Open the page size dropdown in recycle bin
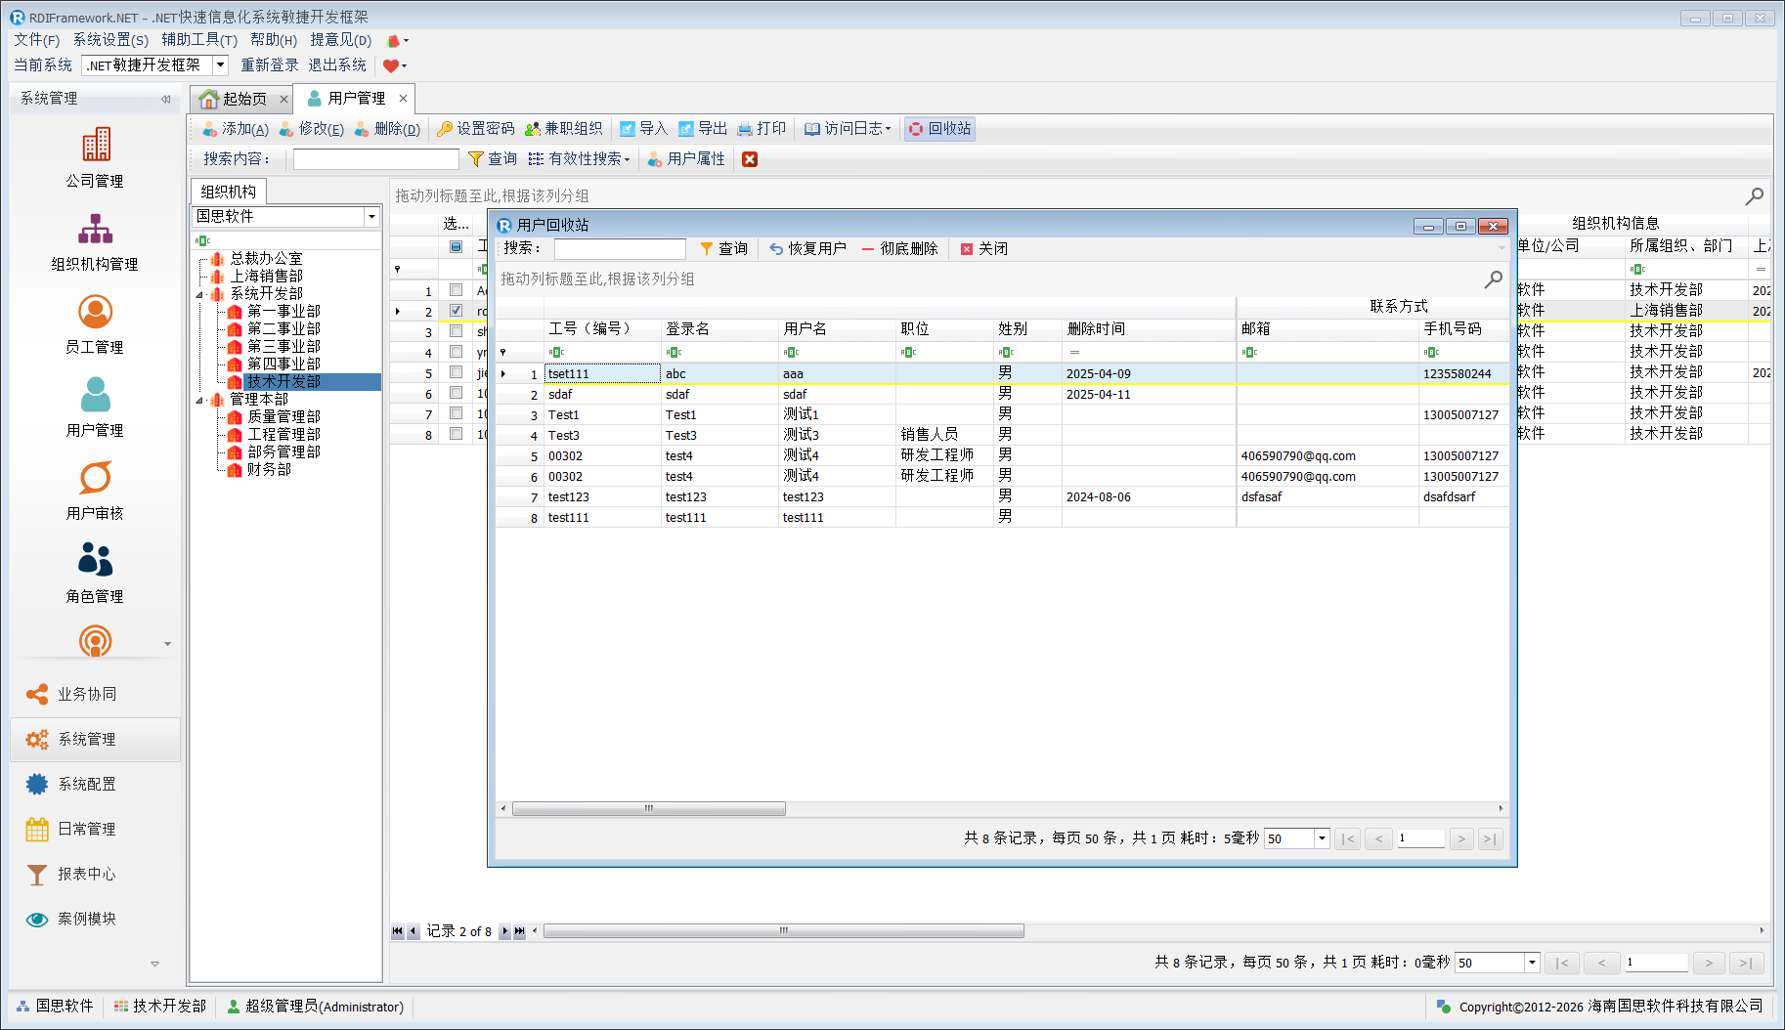 coord(1322,838)
